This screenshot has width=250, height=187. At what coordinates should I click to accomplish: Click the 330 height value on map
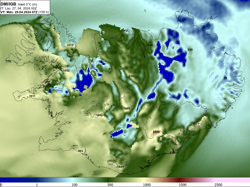[190, 50]
